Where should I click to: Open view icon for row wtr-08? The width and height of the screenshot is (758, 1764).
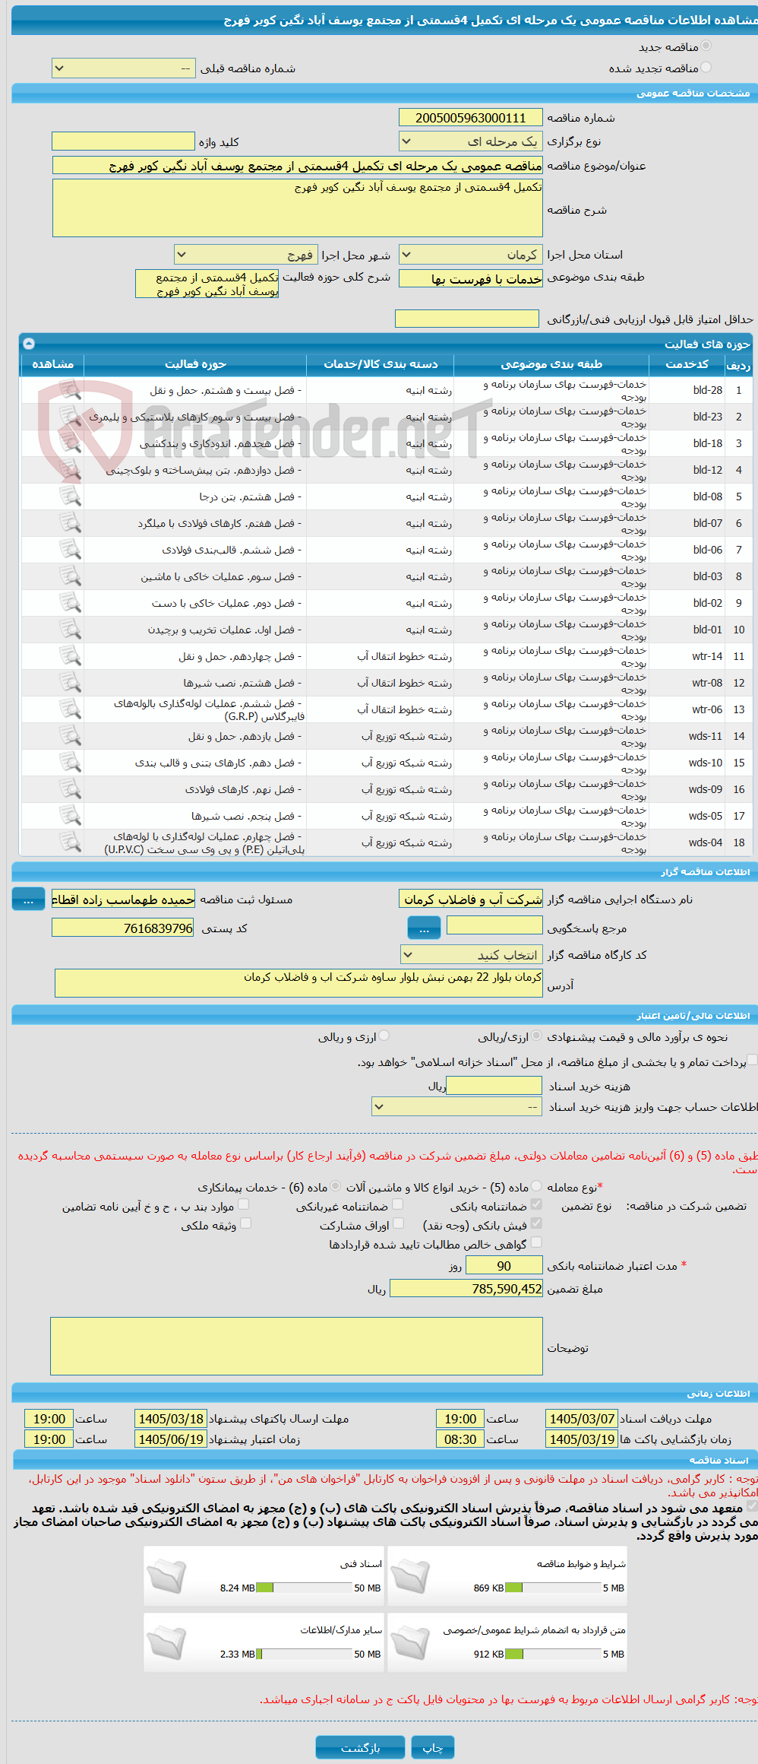click(70, 683)
